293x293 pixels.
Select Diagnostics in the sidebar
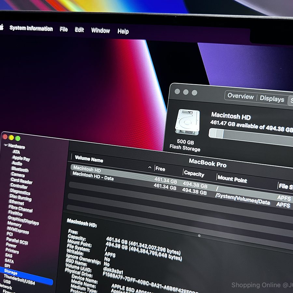coord(20,191)
